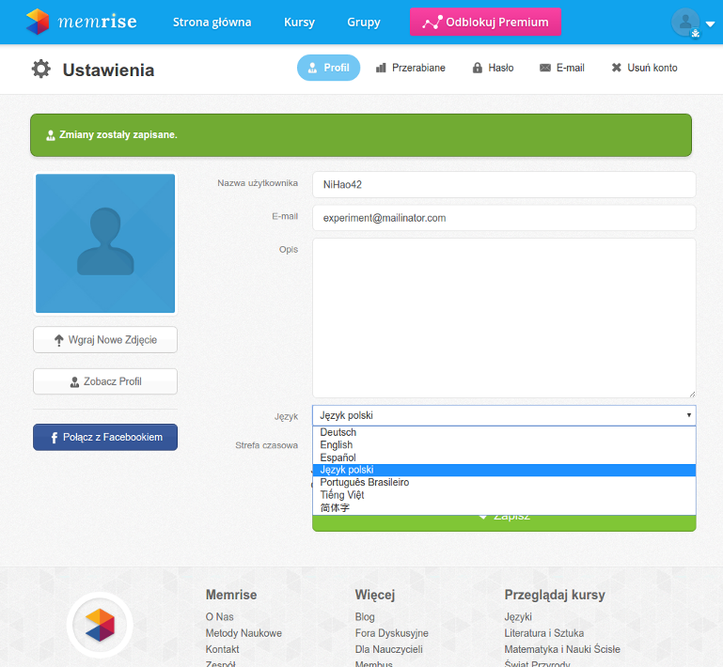The image size is (723, 667).
Task: Click the Zobacz Profil button
Action: pyautogui.click(x=105, y=381)
